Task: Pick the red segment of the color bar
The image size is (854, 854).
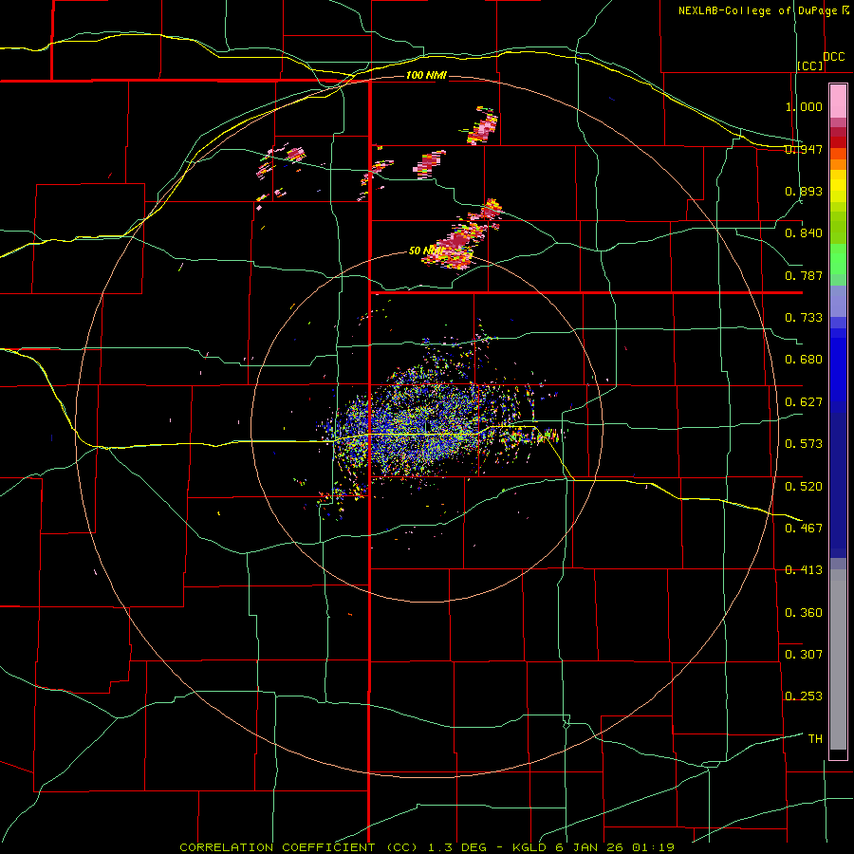Action: click(838, 142)
